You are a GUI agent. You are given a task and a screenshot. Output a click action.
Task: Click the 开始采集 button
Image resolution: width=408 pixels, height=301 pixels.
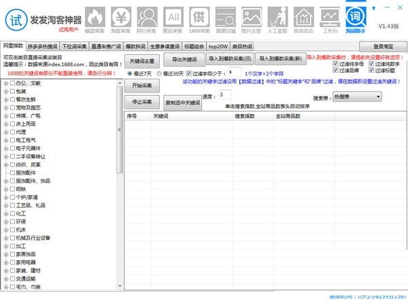(142, 86)
